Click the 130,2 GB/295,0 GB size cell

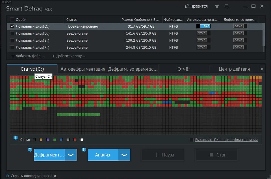(x=141, y=40)
